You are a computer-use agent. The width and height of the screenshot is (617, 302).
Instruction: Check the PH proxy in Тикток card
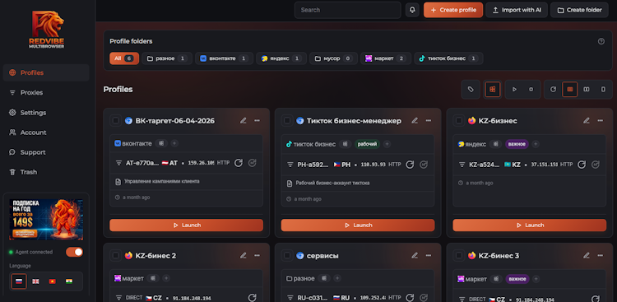pos(424,165)
